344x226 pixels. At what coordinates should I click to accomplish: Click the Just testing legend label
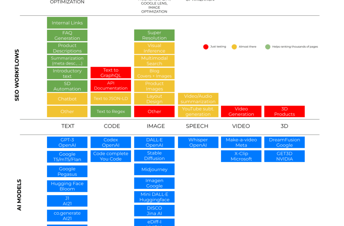(218, 47)
